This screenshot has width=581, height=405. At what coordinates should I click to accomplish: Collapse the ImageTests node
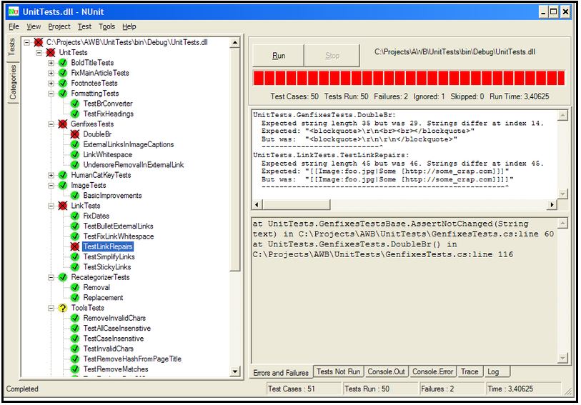click(x=51, y=186)
